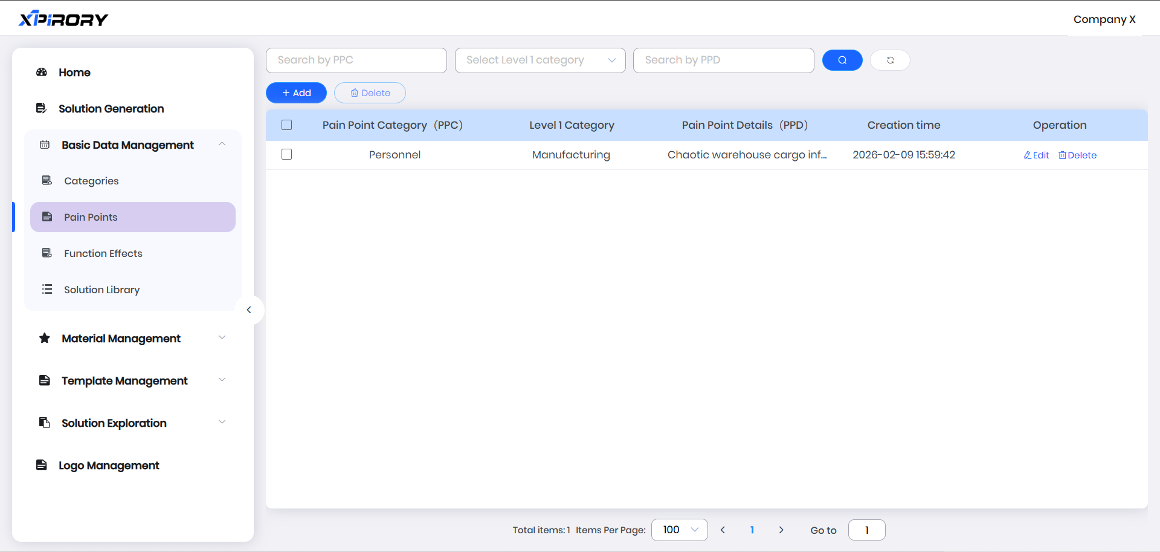Open the Solution Library menu item
Viewport: 1160px width, 552px height.
tap(101, 290)
